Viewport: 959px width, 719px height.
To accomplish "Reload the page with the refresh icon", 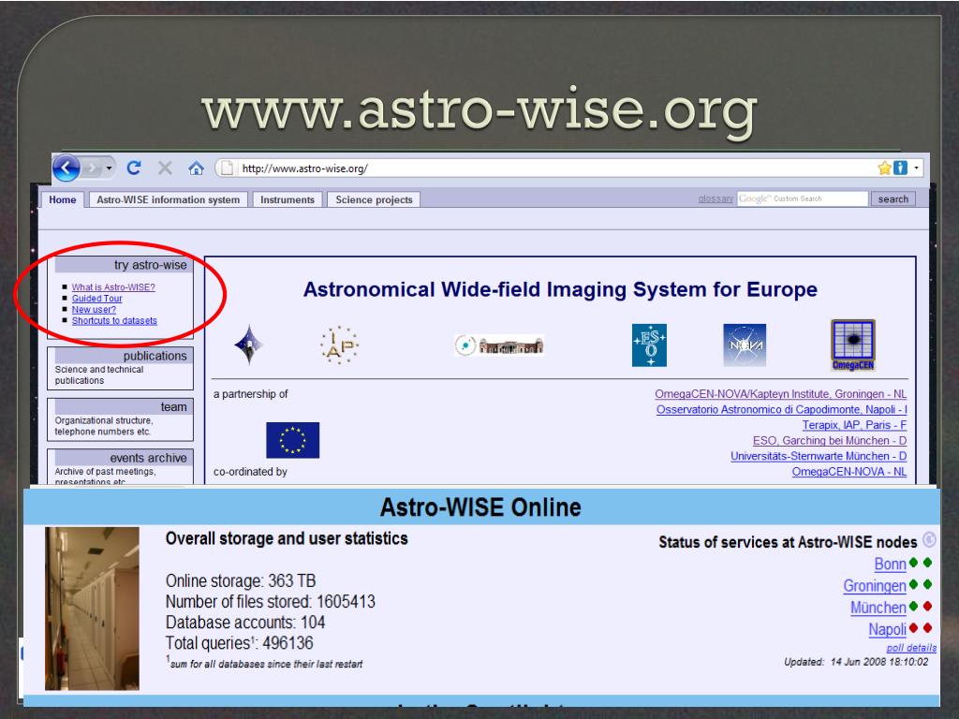I will 134,168.
